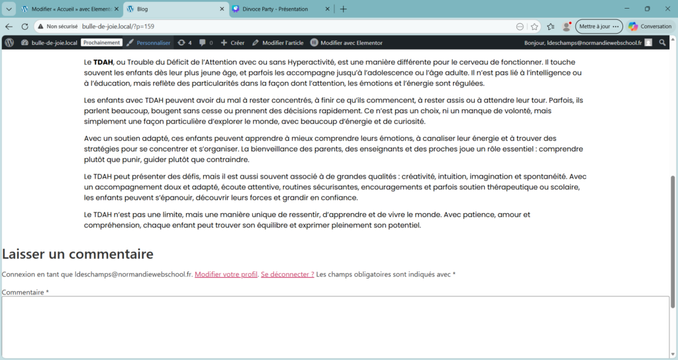Click the bookmark star icon in address bar
Viewport: 678px width, 360px height.
[x=534, y=26]
